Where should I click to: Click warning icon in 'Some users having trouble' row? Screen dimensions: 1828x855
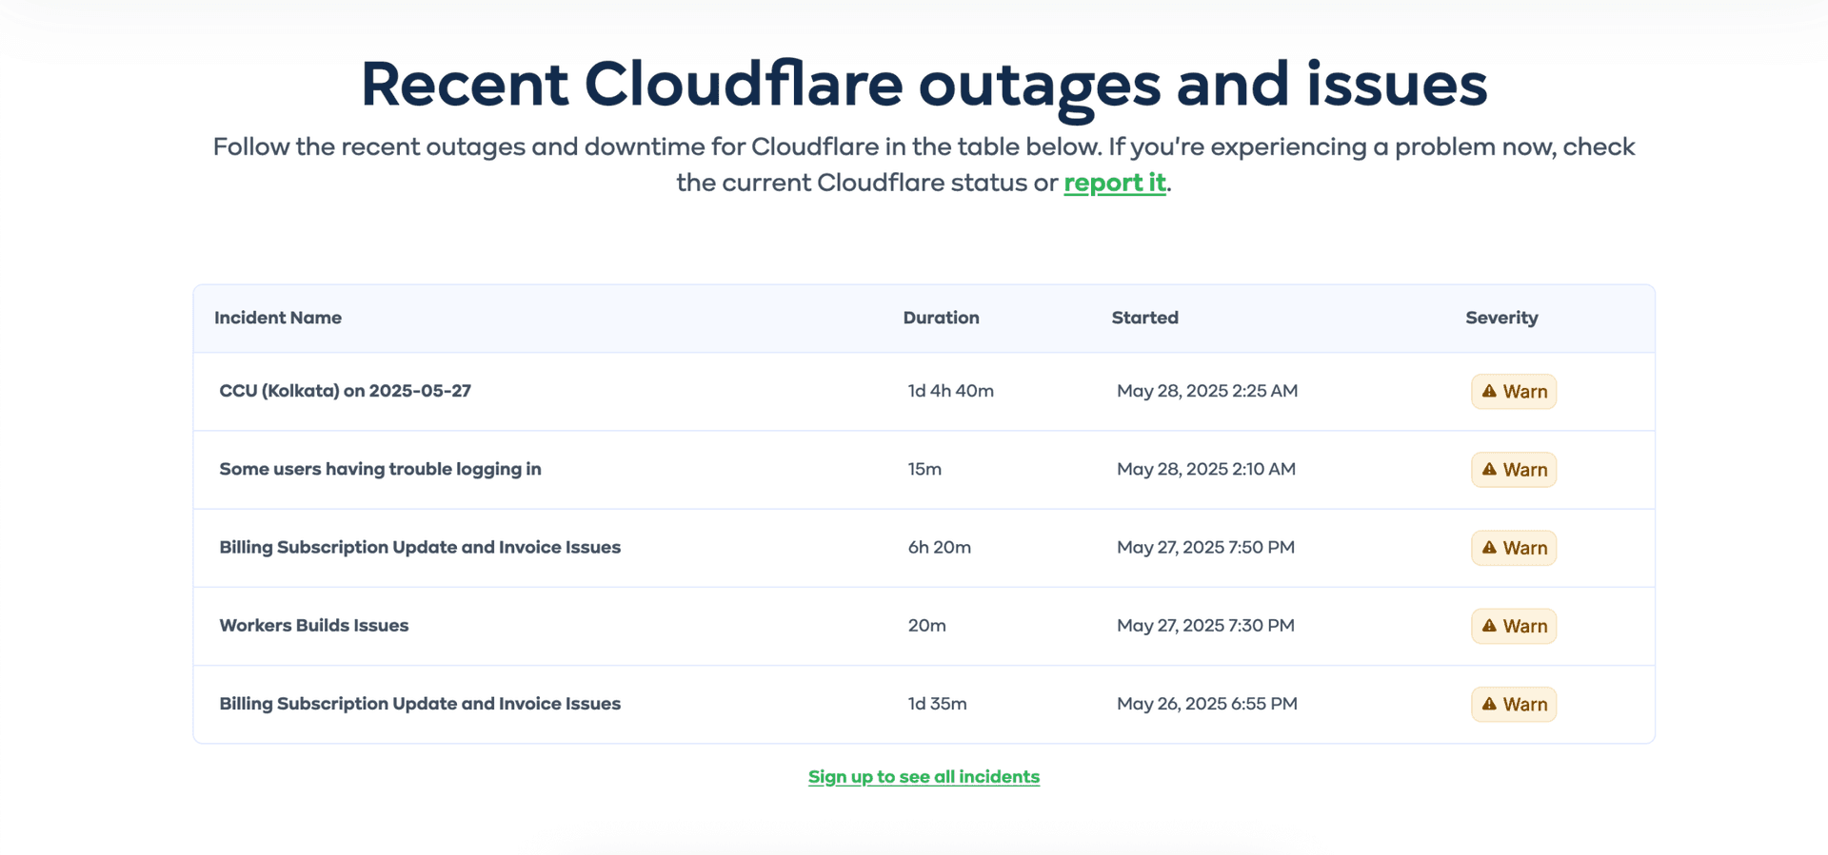pyautogui.click(x=1490, y=469)
